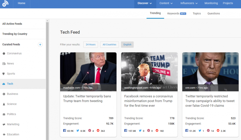Click the Education curated feed label
This screenshot has height=140, width=241.
pos(13,134)
